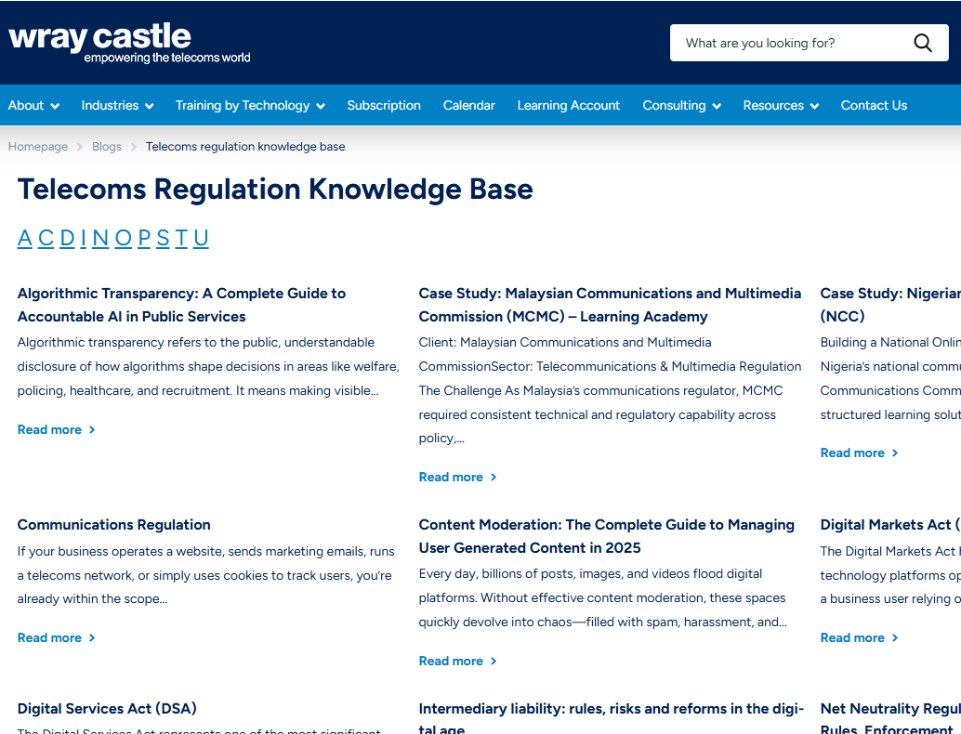This screenshot has height=734, width=961.
Task: Select Subscription in the navigation bar
Action: coord(384,105)
